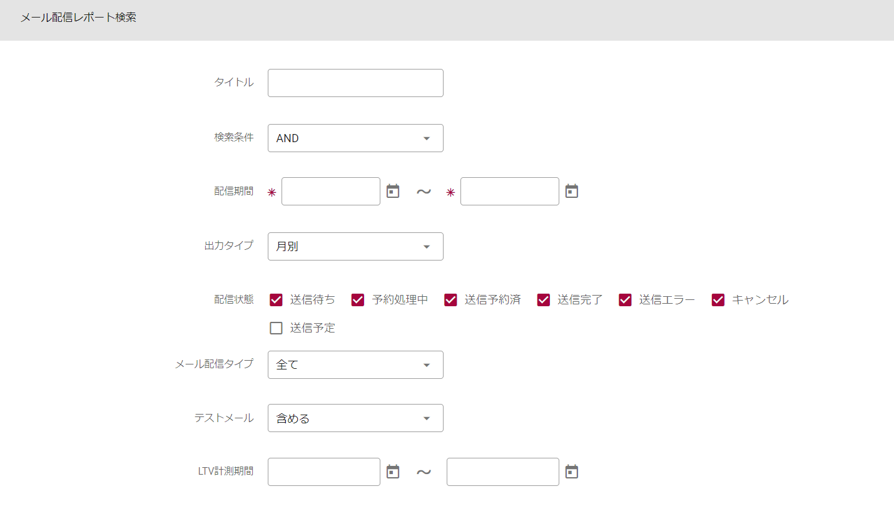
Task: Enable the 送信予定 checkbox
Action: click(x=276, y=328)
